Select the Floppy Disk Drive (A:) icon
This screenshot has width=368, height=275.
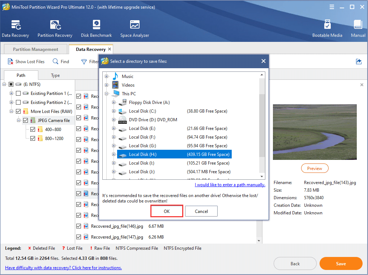123,102
